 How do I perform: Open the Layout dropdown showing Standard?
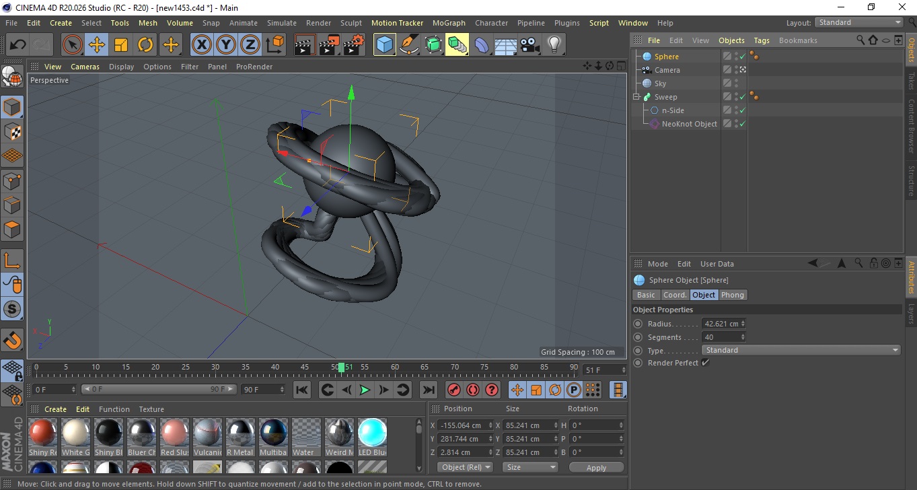859,22
